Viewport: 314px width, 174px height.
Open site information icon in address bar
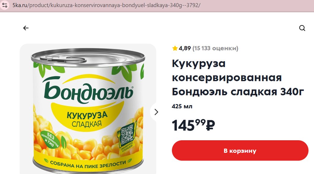(5, 5)
